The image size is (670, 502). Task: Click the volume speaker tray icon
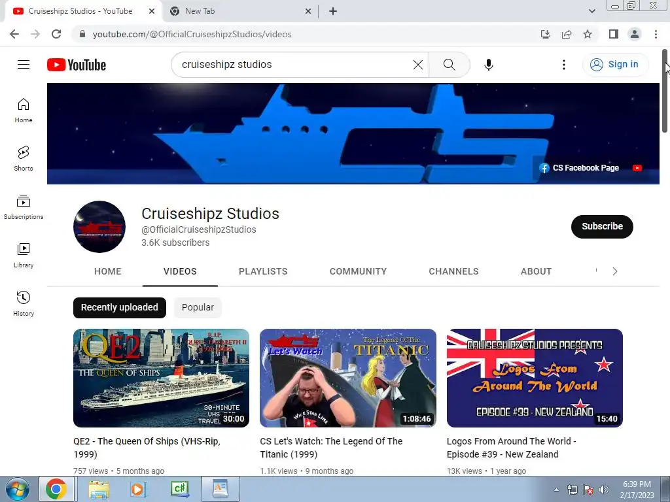tap(603, 490)
